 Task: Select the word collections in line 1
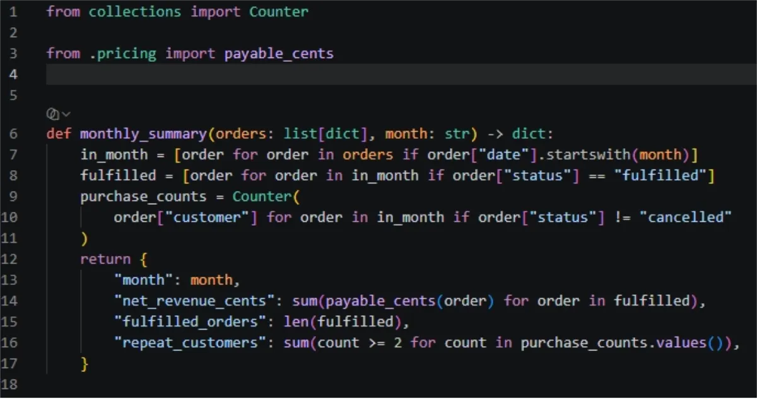tap(135, 12)
